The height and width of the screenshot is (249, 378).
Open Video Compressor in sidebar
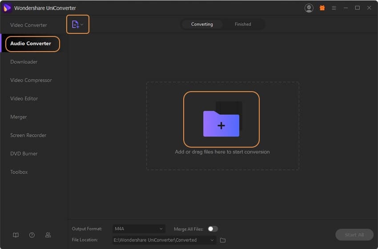[x=31, y=80]
